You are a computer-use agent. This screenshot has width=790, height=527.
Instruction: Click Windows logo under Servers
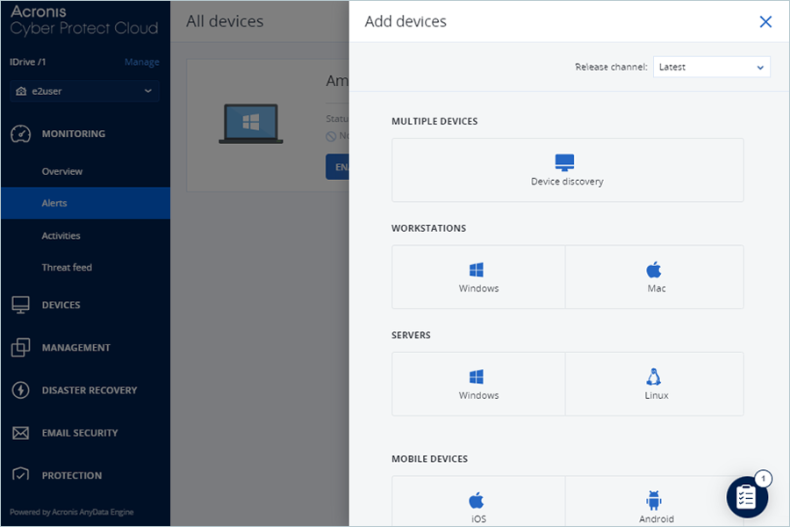476,377
